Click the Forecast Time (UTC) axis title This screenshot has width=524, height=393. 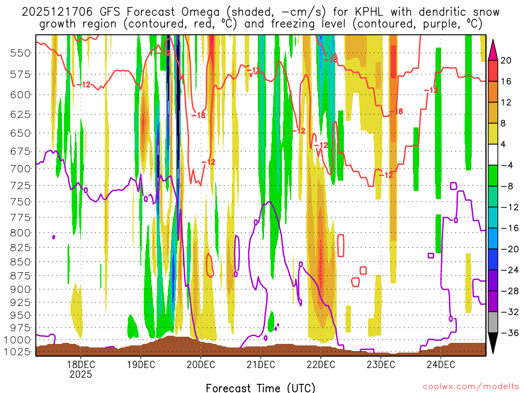[x=260, y=387]
